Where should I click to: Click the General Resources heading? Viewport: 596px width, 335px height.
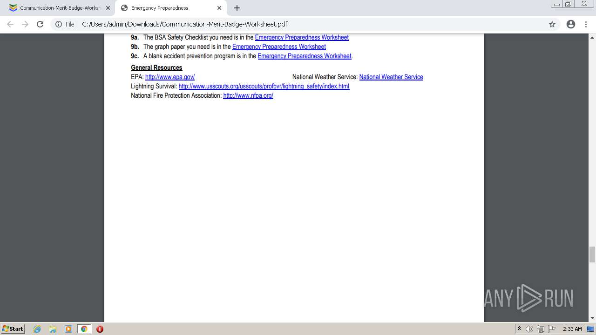pyautogui.click(x=156, y=67)
